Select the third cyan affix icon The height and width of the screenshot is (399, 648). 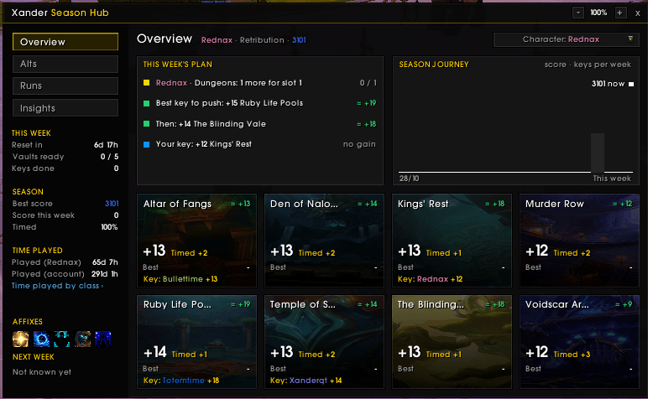[x=61, y=339]
